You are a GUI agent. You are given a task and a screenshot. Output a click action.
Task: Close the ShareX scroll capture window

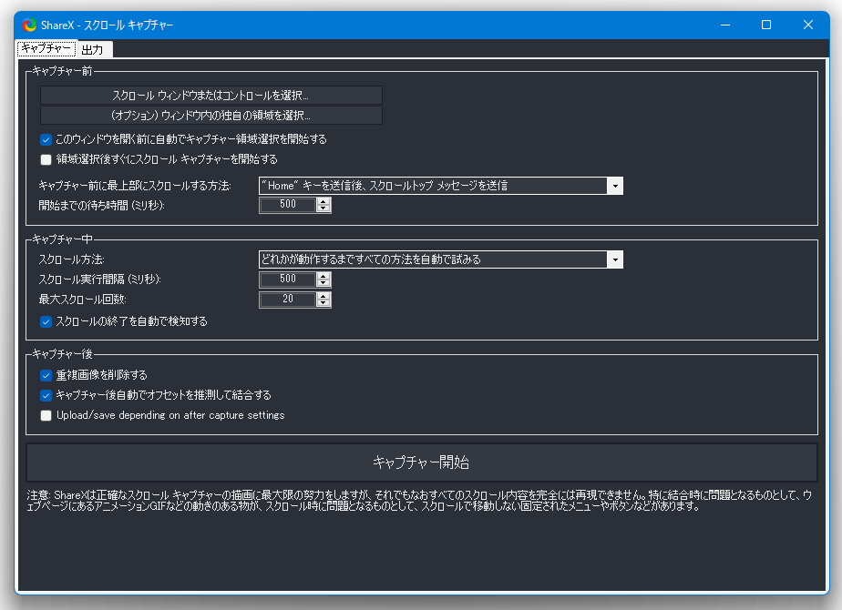[807, 25]
